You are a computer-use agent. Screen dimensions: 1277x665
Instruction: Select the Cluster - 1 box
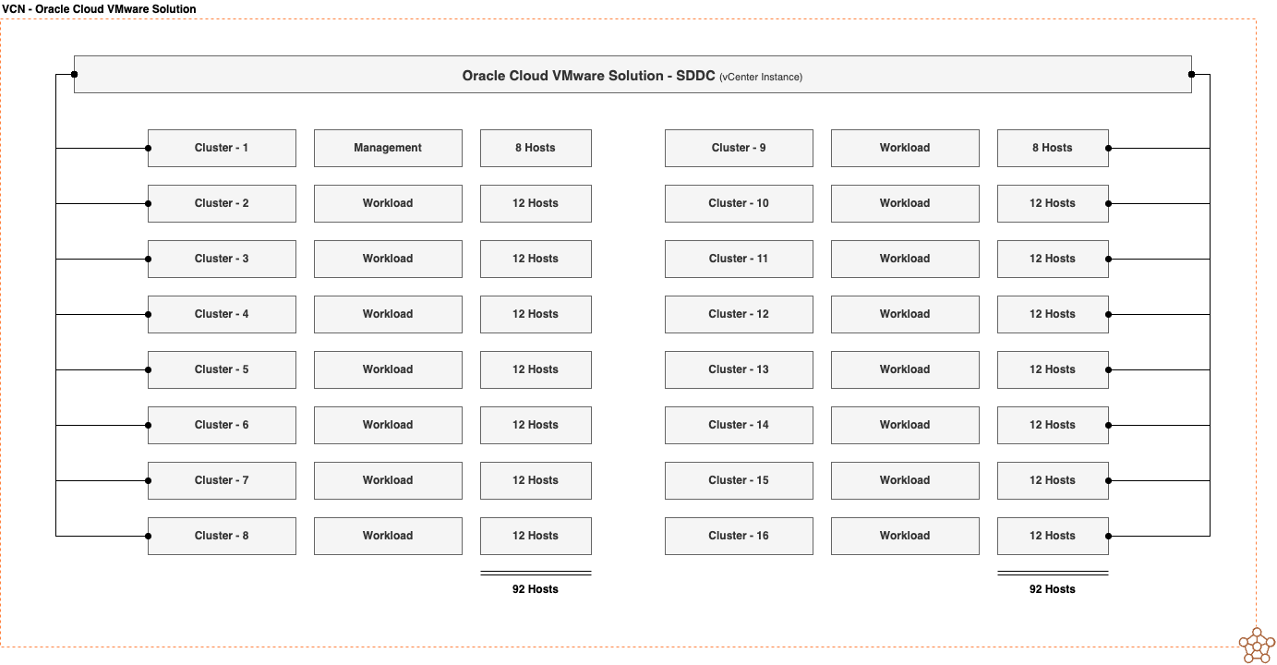tap(222, 148)
